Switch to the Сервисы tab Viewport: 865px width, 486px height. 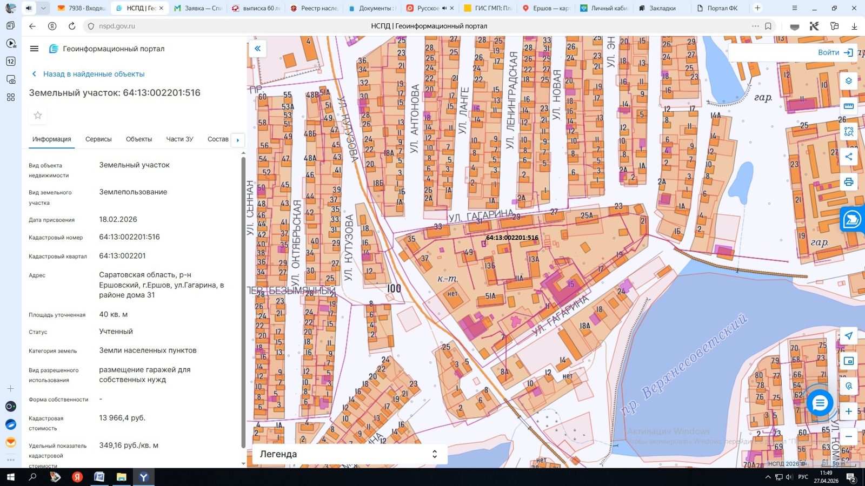coord(98,139)
